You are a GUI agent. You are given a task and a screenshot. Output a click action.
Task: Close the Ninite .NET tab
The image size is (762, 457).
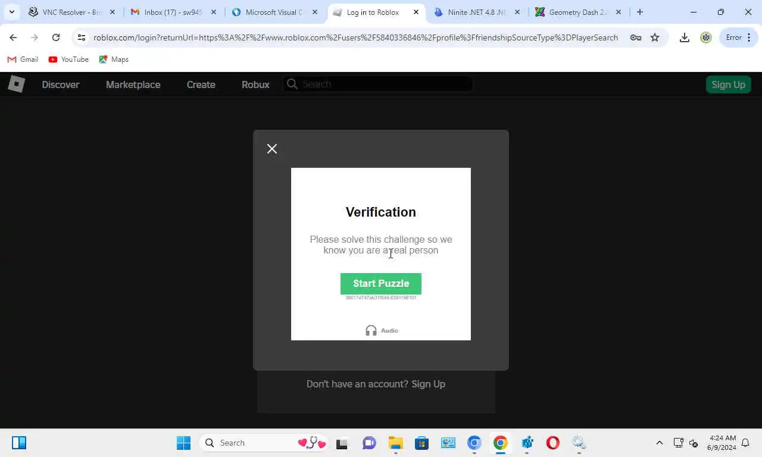click(x=517, y=12)
